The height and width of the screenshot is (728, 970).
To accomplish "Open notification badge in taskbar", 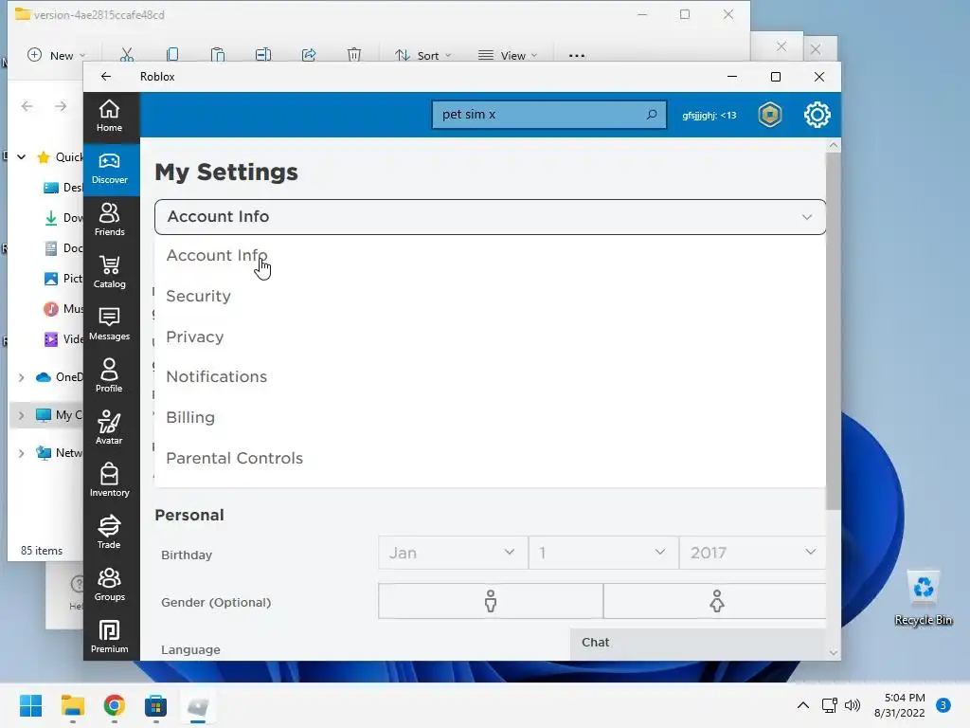I will pyautogui.click(x=943, y=705).
